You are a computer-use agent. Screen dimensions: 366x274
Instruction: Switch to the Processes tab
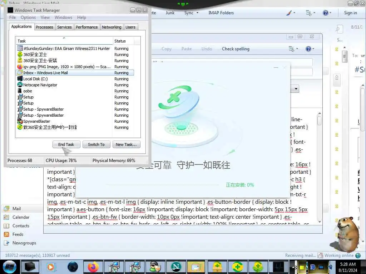[x=44, y=27]
